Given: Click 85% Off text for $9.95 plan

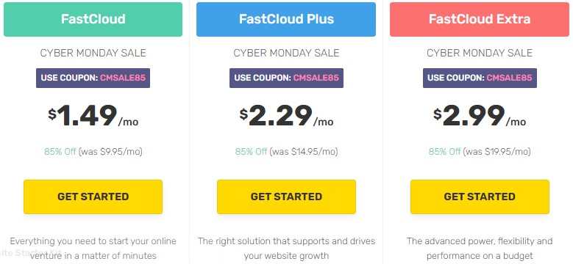Looking at the screenshot, I should click(x=60, y=152).
